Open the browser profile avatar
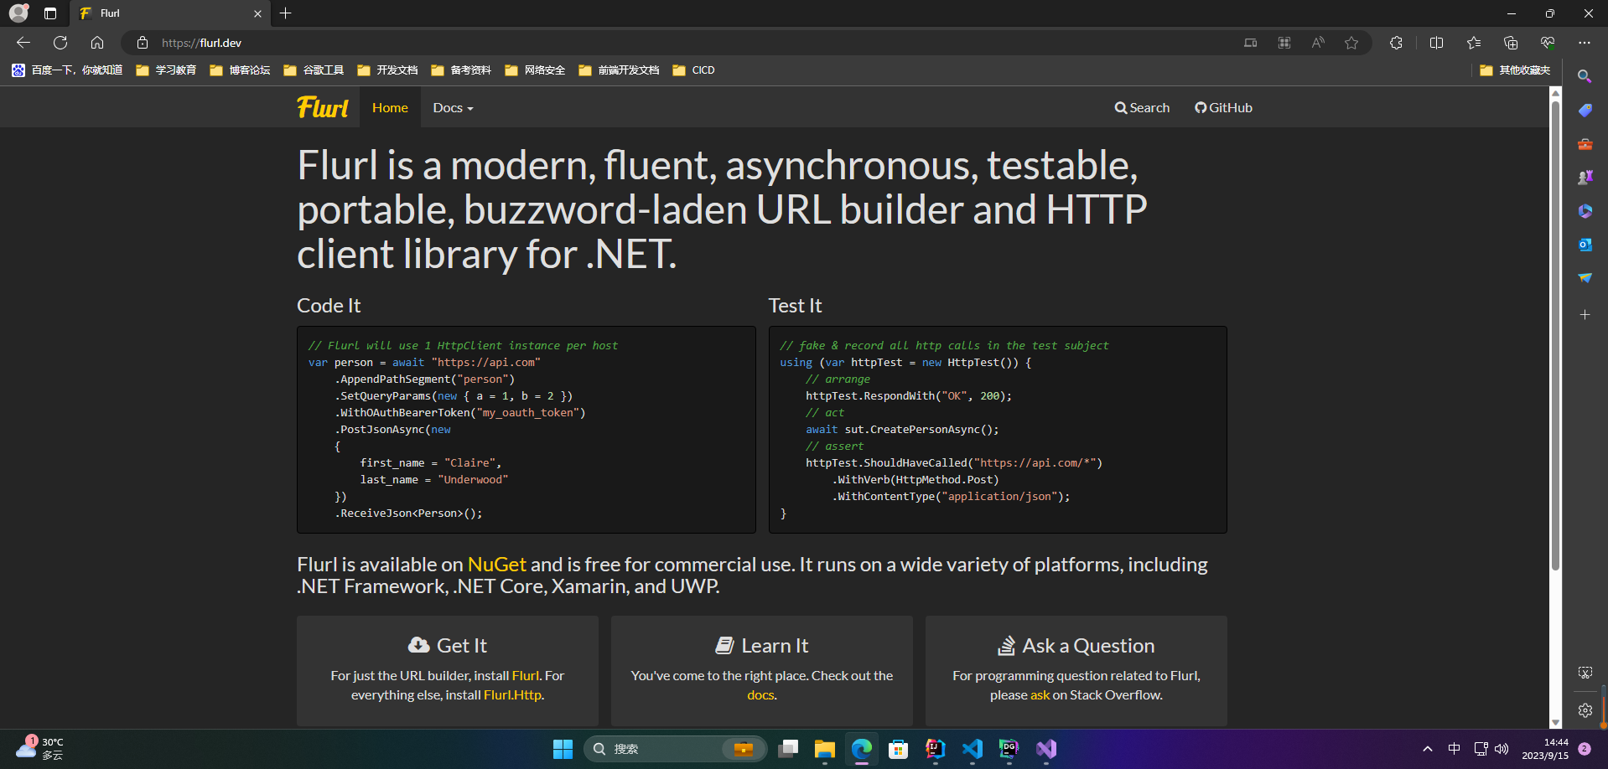The image size is (1608, 769). pos(18,13)
